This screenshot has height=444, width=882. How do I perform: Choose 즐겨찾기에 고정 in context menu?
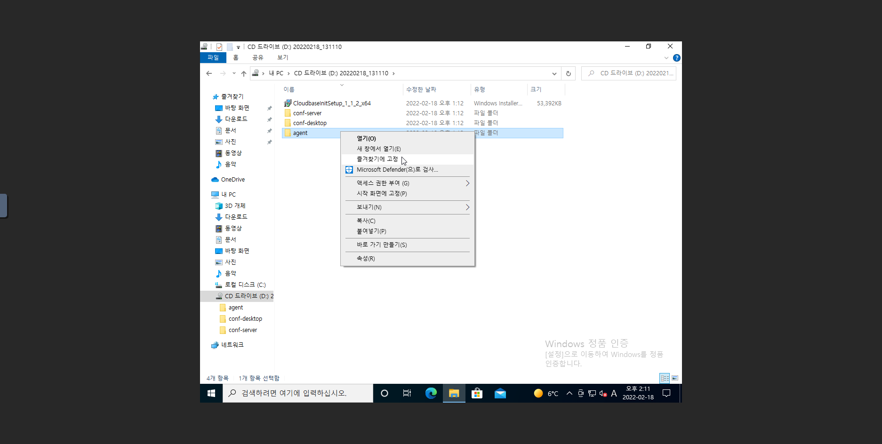pos(377,159)
